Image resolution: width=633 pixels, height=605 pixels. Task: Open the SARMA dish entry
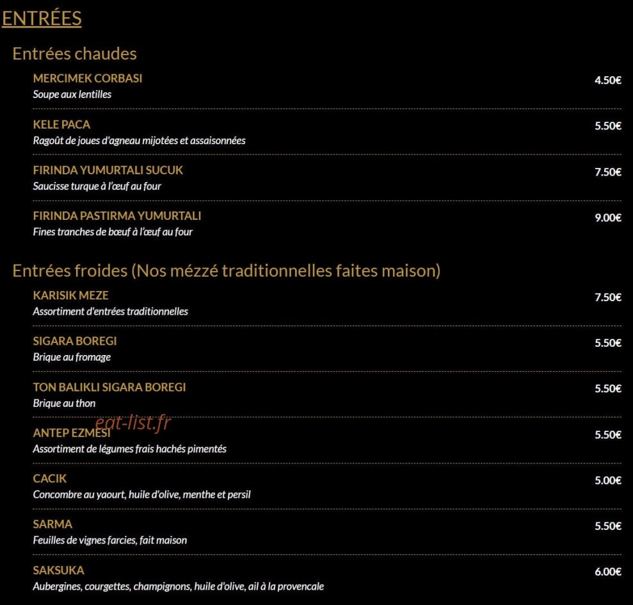pyautogui.click(x=52, y=524)
